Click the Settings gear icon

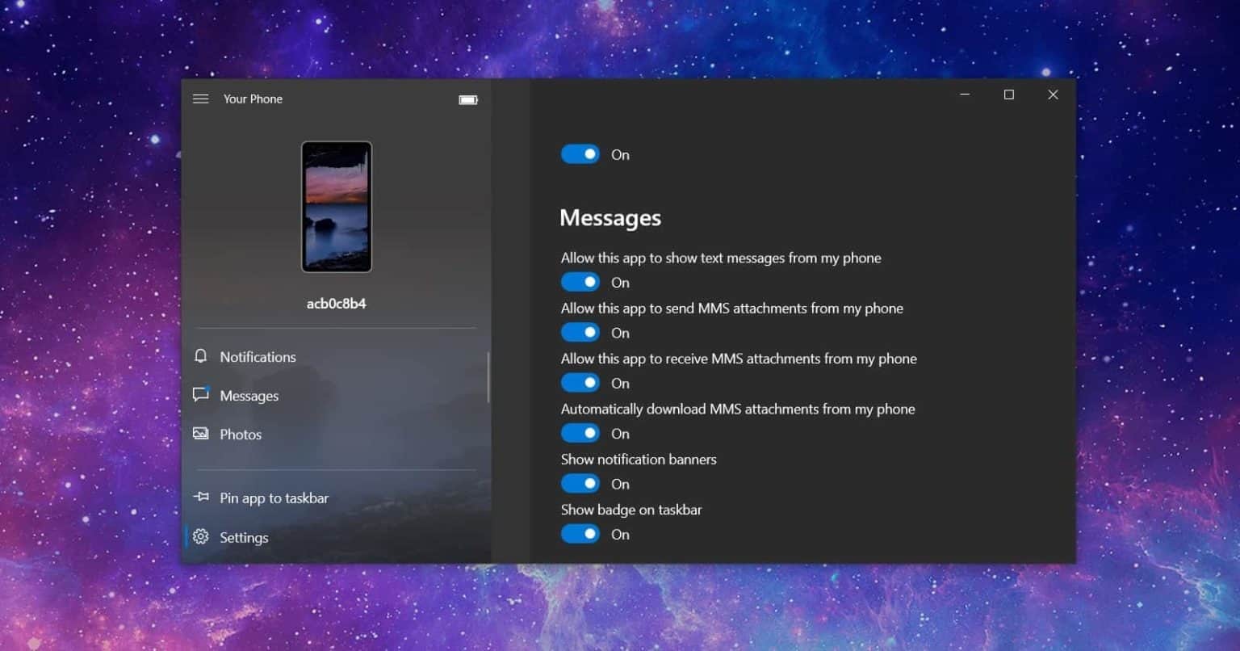tap(201, 537)
